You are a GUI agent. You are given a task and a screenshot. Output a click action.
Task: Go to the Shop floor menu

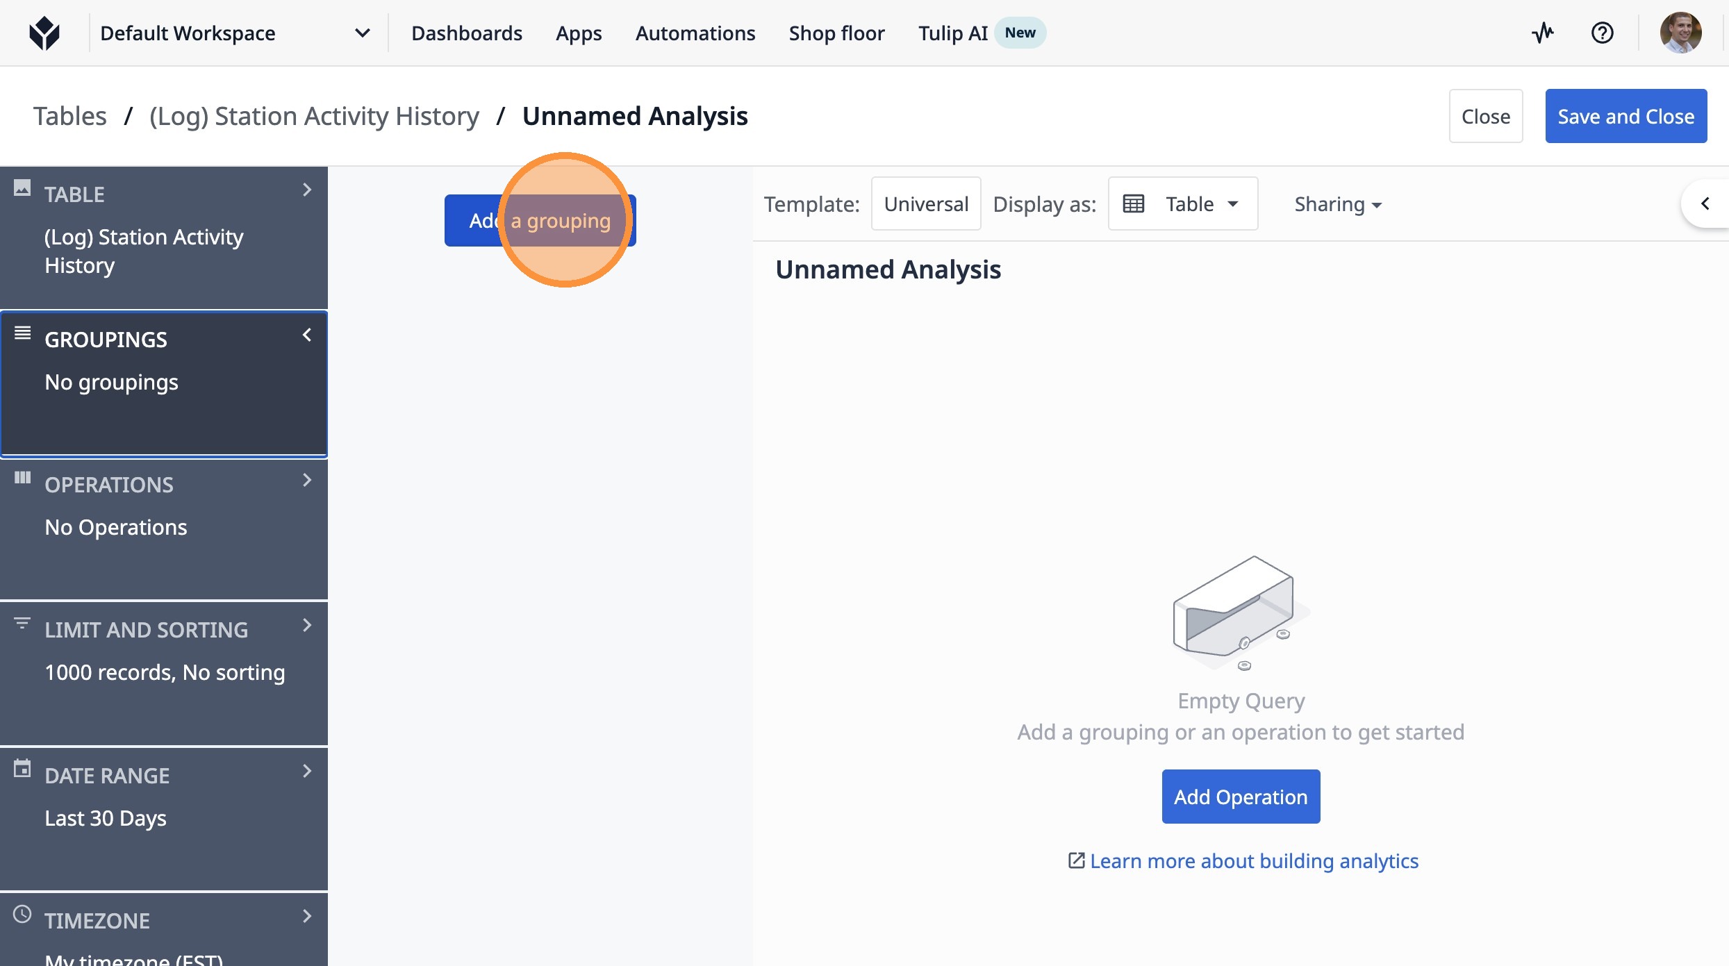pos(836,33)
